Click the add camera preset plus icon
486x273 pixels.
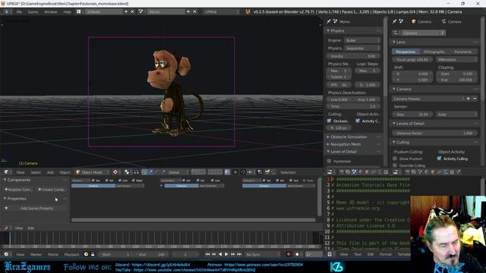tap(469, 99)
